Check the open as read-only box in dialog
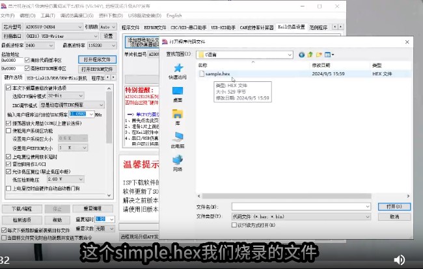423x269 pixels. (234, 225)
